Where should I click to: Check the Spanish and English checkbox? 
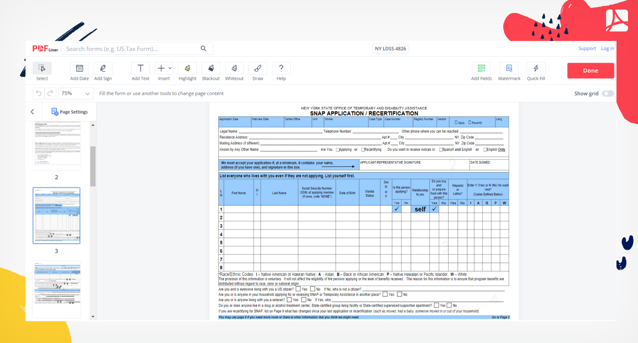tap(441, 150)
